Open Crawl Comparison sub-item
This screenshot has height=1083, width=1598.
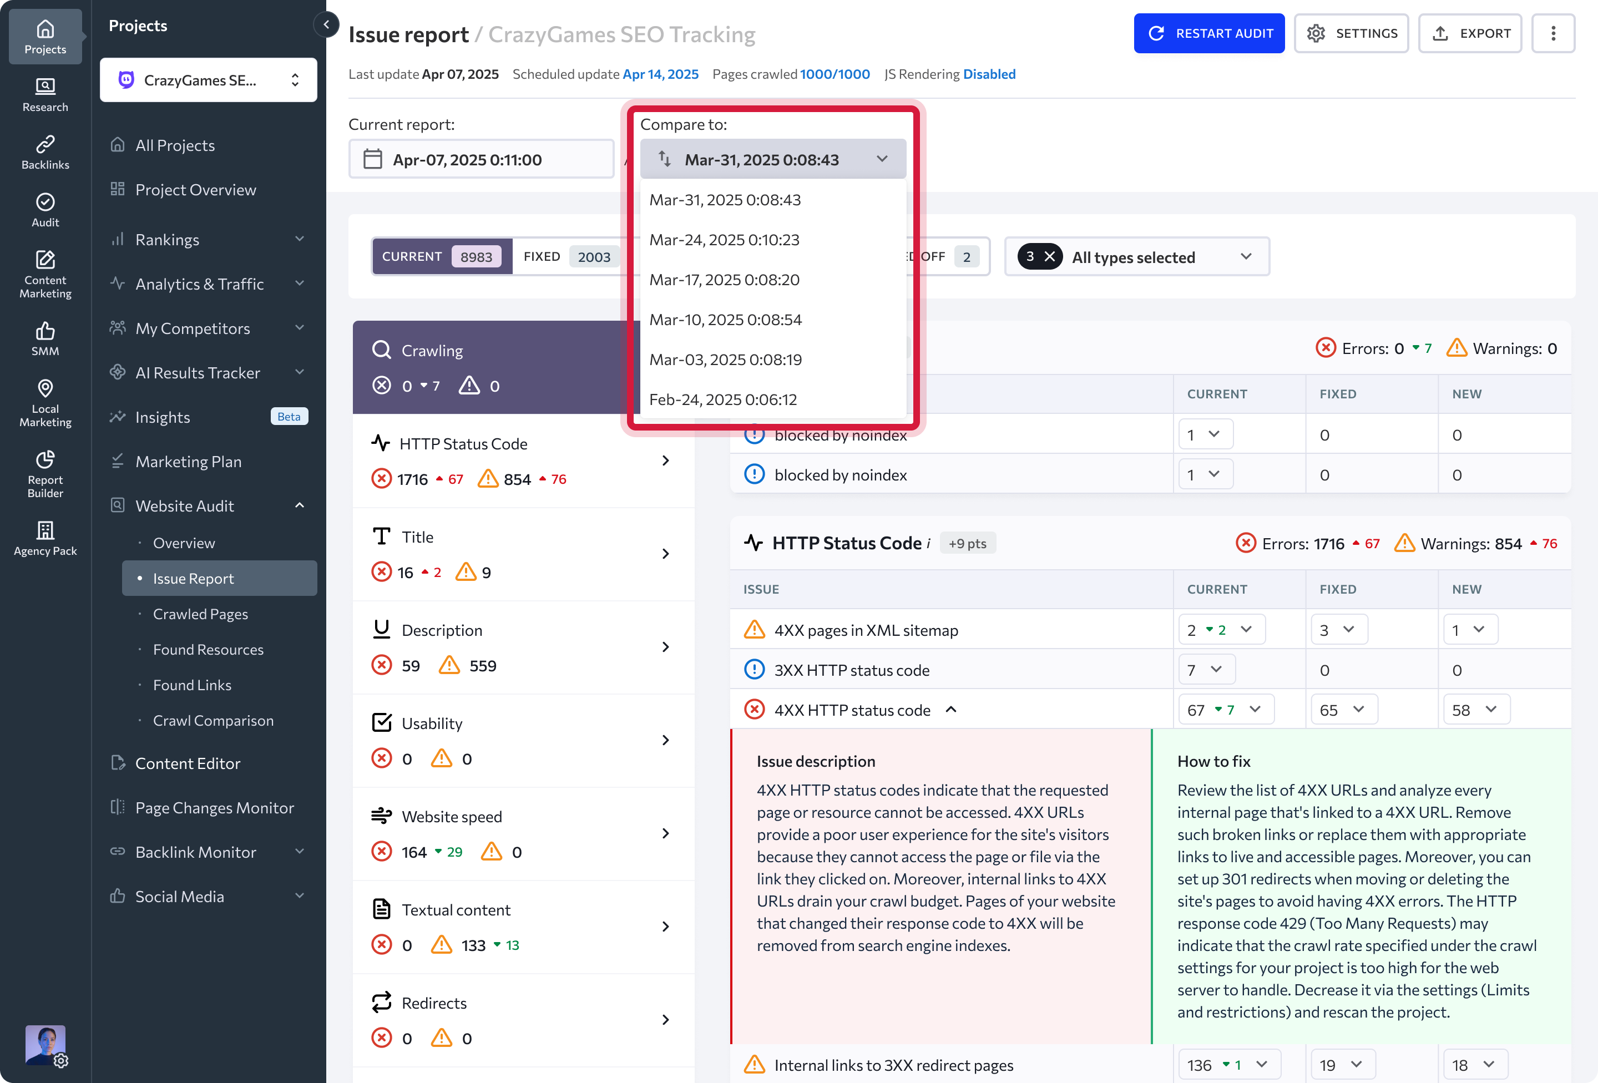tap(213, 720)
